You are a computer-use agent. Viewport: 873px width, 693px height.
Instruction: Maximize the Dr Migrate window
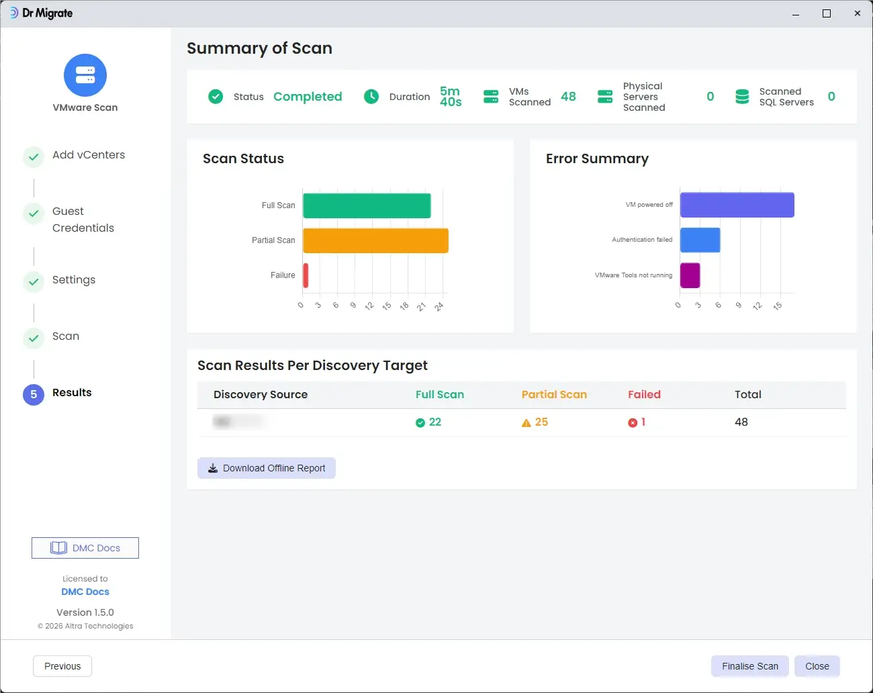click(x=827, y=13)
